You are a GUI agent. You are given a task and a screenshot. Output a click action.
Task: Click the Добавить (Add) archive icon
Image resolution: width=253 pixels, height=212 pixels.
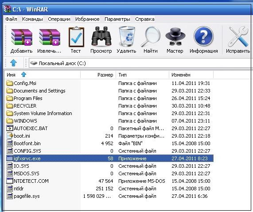pos(22,37)
